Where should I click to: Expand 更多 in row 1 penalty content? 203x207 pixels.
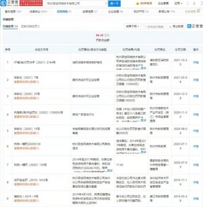(x=143, y=68)
